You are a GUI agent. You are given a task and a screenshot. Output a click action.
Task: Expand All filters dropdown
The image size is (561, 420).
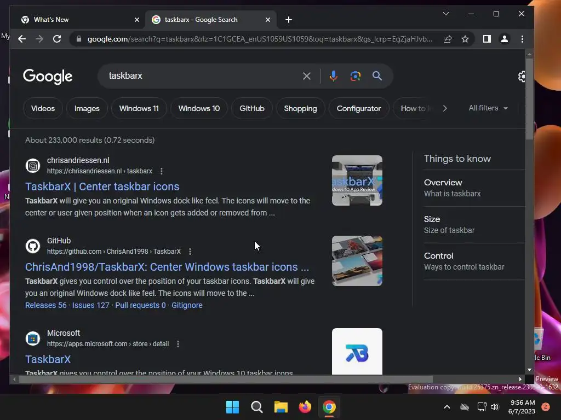[x=488, y=108]
